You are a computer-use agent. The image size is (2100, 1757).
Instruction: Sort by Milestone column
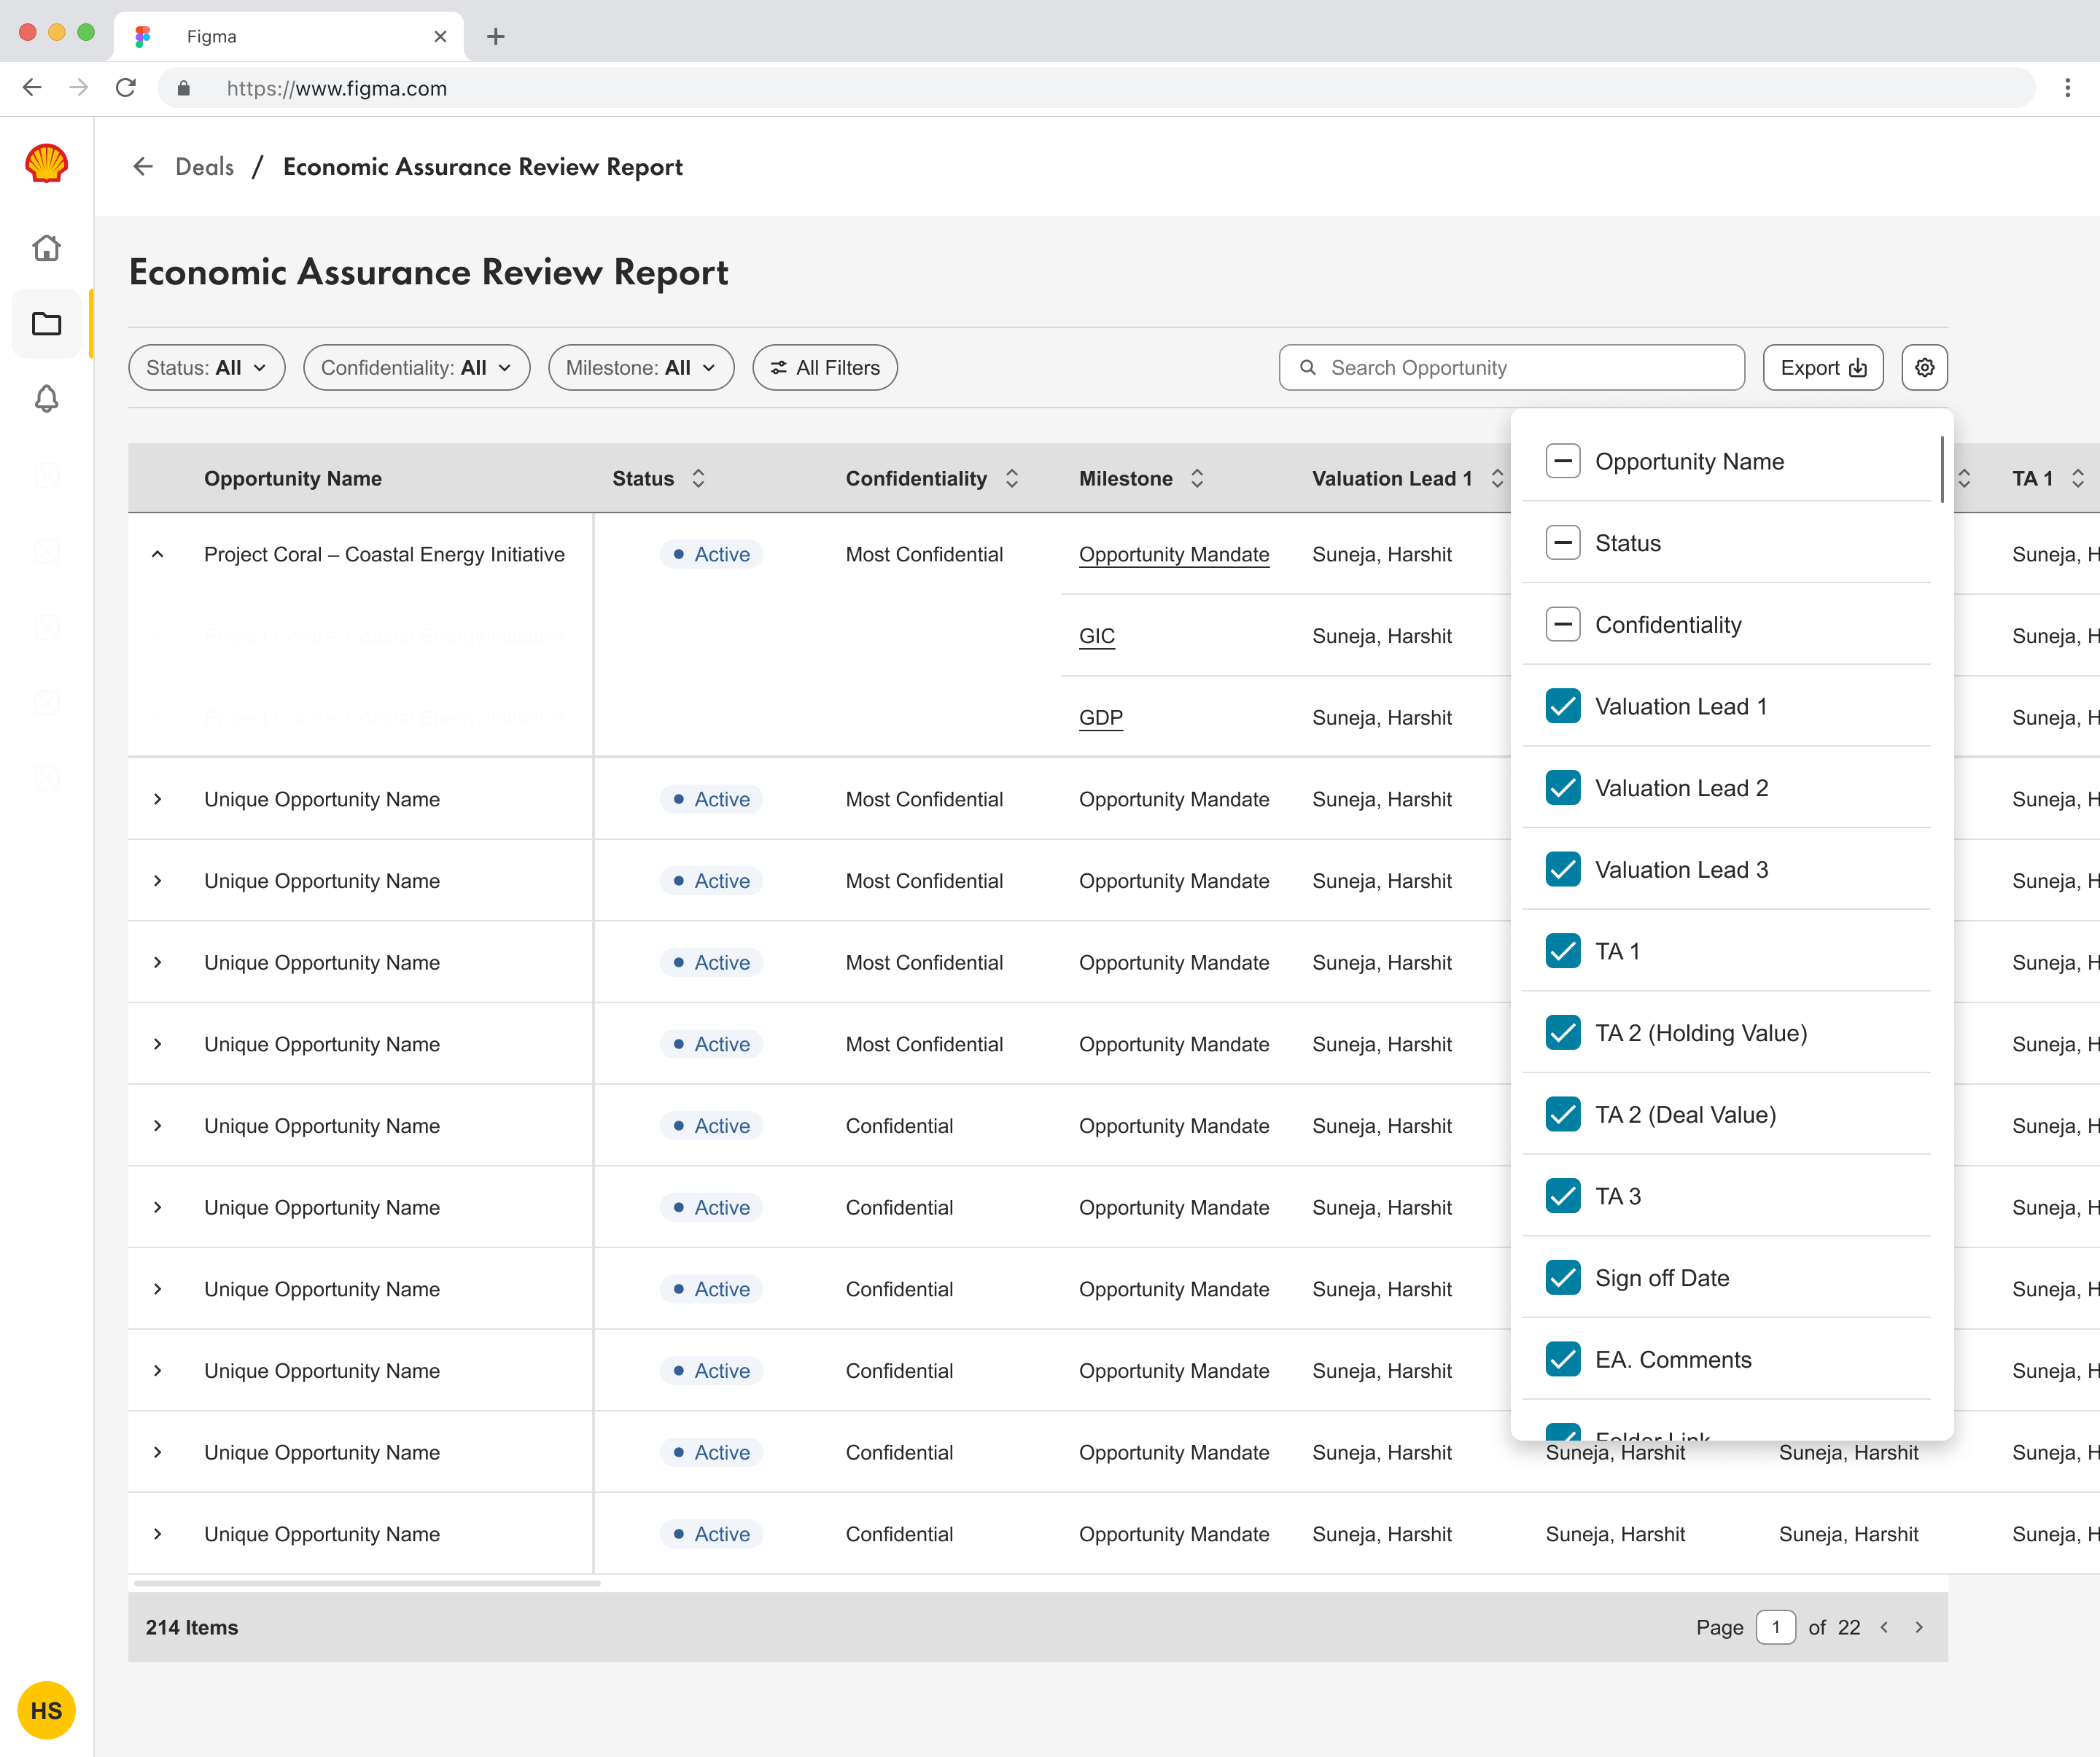click(1197, 479)
